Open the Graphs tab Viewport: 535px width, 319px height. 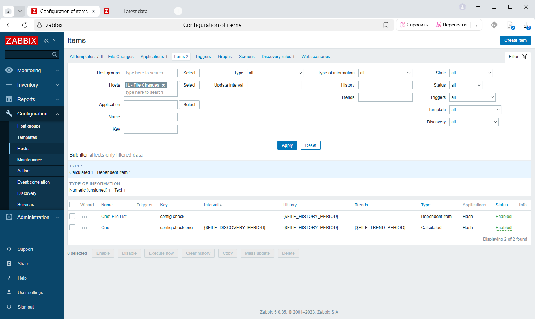pyautogui.click(x=225, y=57)
